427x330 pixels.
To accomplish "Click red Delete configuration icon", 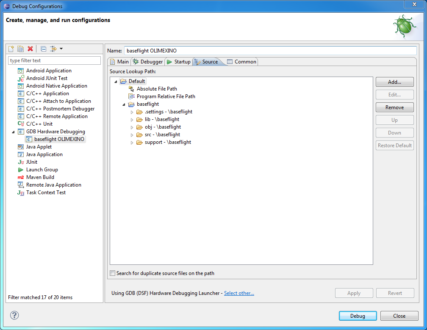I will point(30,49).
